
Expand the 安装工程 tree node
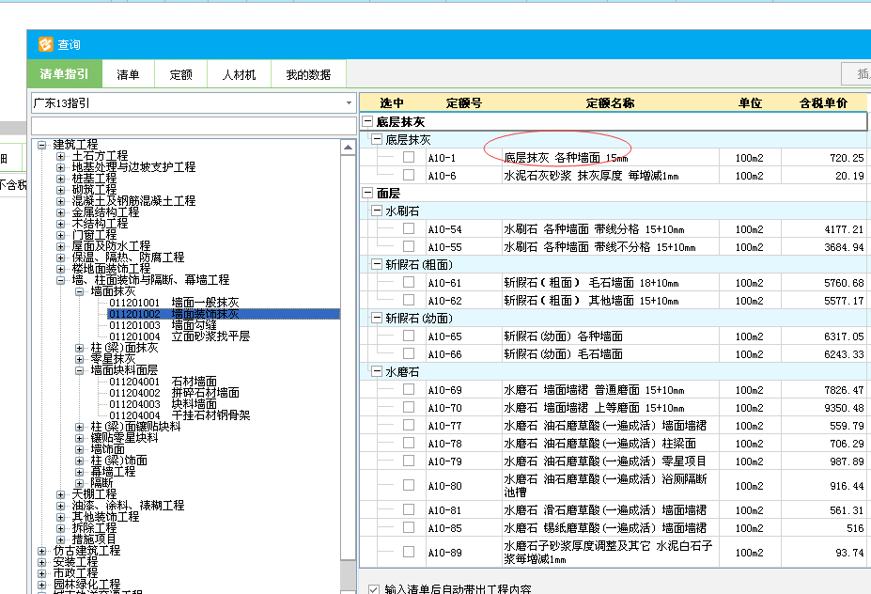(x=41, y=562)
